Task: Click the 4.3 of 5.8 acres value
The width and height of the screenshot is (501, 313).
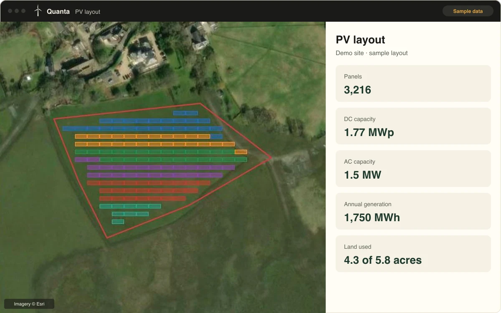Action: [x=382, y=260]
